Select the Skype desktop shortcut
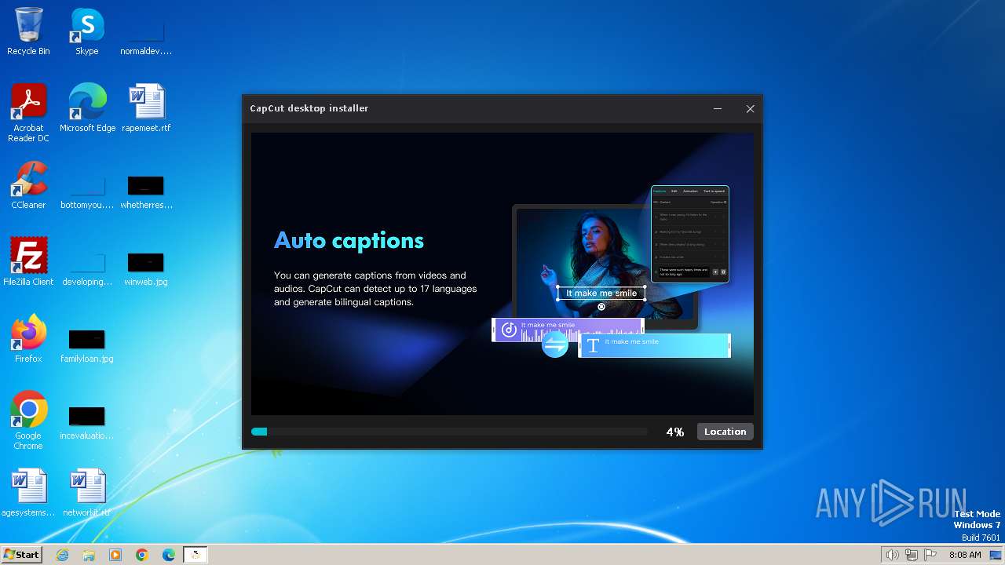1005x565 pixels. click(87, 31)
